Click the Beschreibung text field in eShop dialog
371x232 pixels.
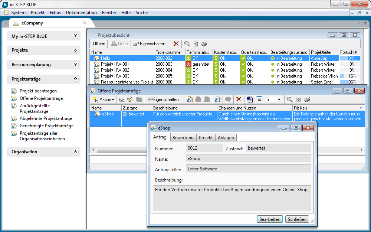[232, 198]
